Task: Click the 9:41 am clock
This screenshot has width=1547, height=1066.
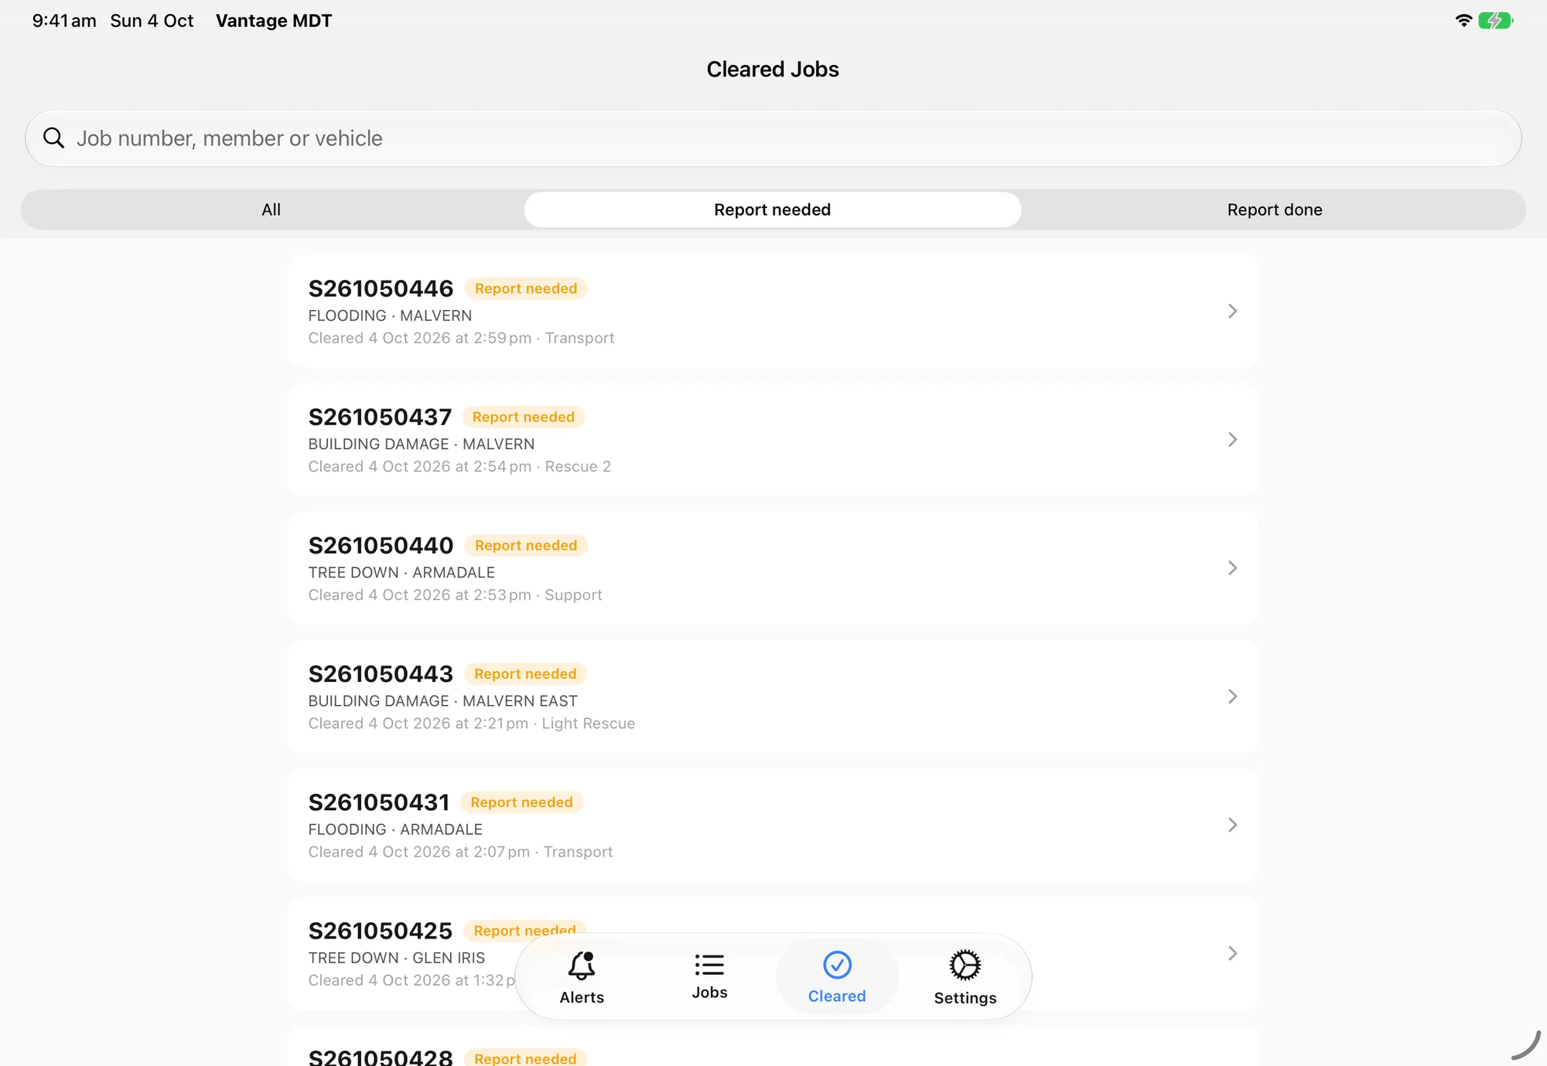Action: coord(64,21)
